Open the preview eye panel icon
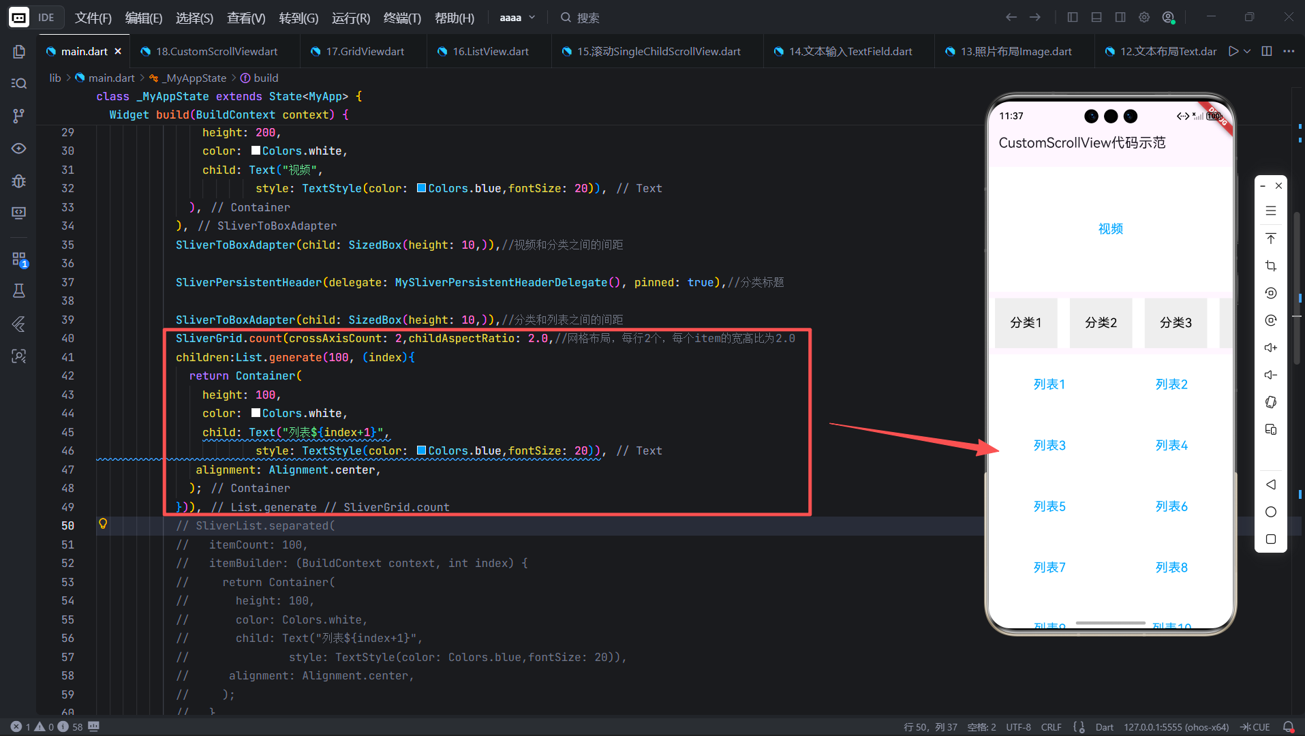Image resolution: width=1305 pixels, height=736 pixels. (19, 149)
